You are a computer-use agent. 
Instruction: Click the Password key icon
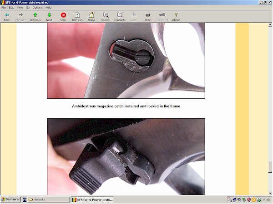point(162,17)
